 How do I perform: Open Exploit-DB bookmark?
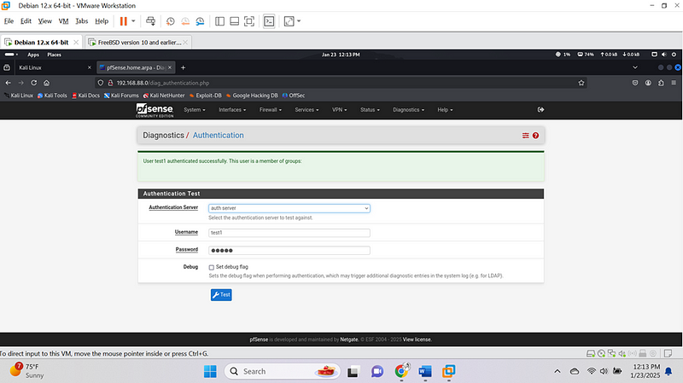pos(205,96)
